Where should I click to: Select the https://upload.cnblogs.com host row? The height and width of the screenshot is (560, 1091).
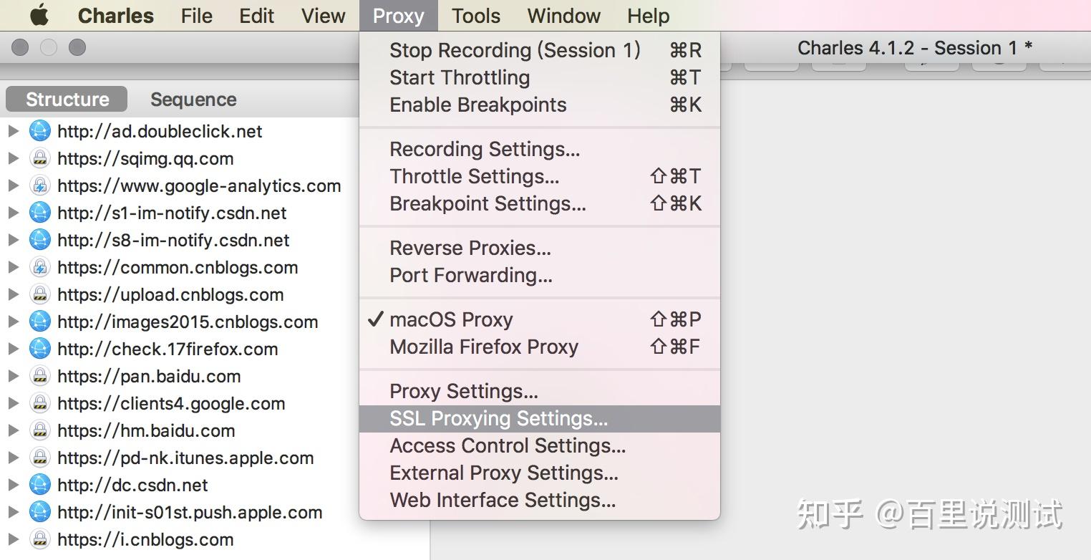point(170,294)
